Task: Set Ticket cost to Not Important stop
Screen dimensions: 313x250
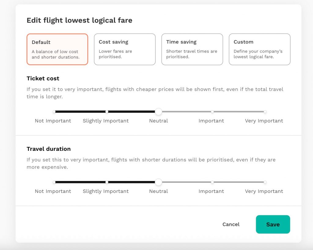Action: pos(54,112)
